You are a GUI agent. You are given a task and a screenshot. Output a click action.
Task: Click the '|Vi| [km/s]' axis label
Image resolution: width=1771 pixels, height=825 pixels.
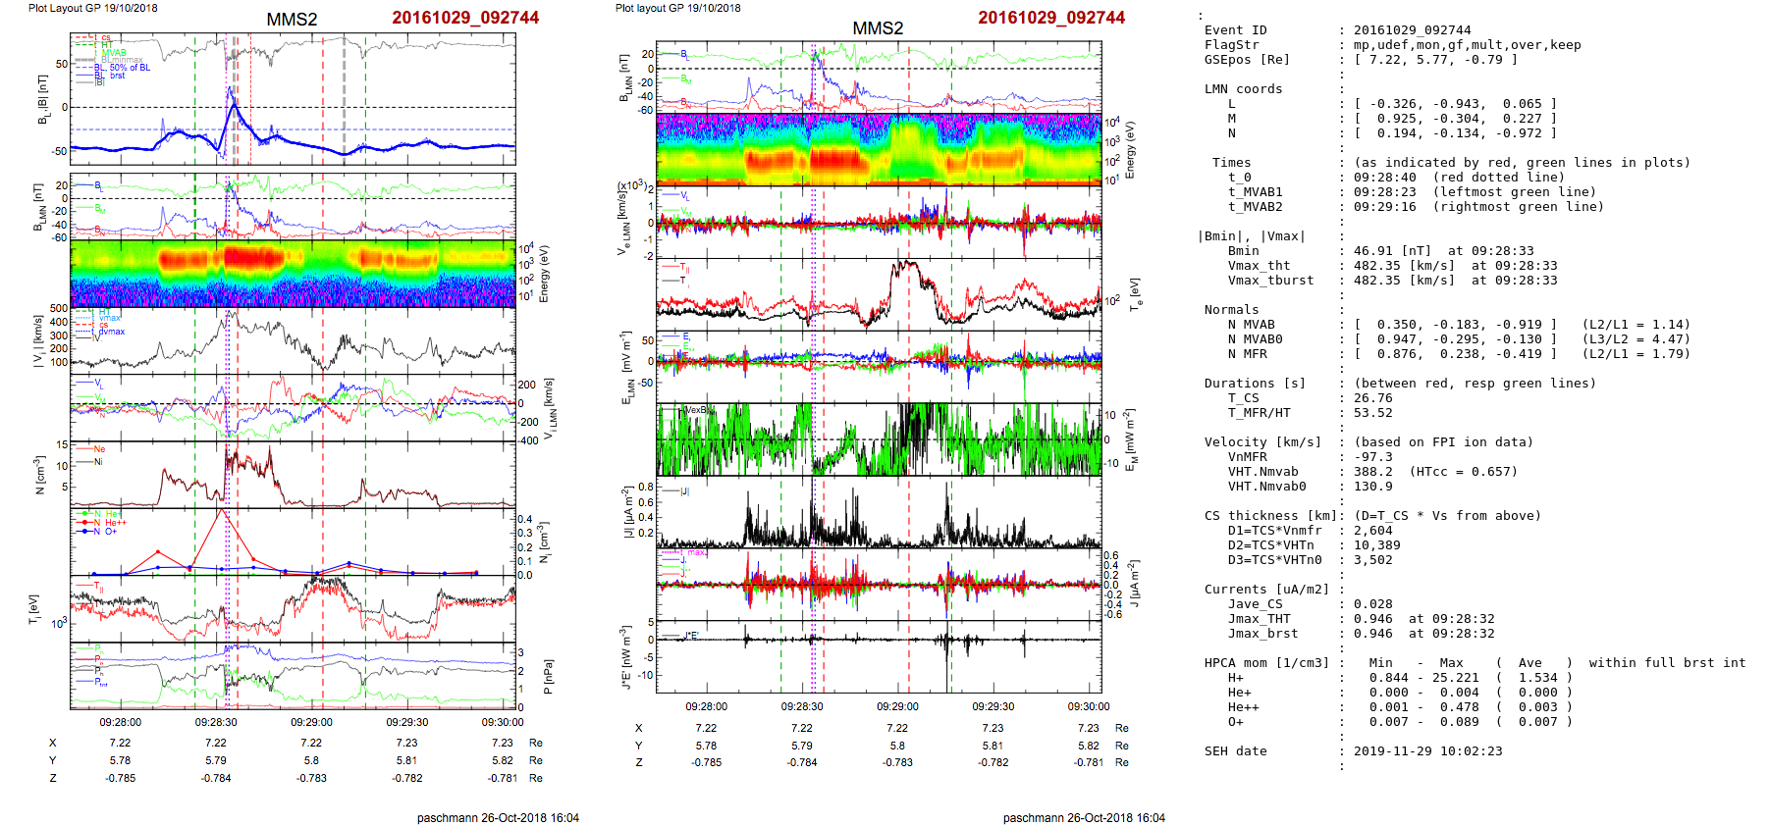tap(38, 340)
